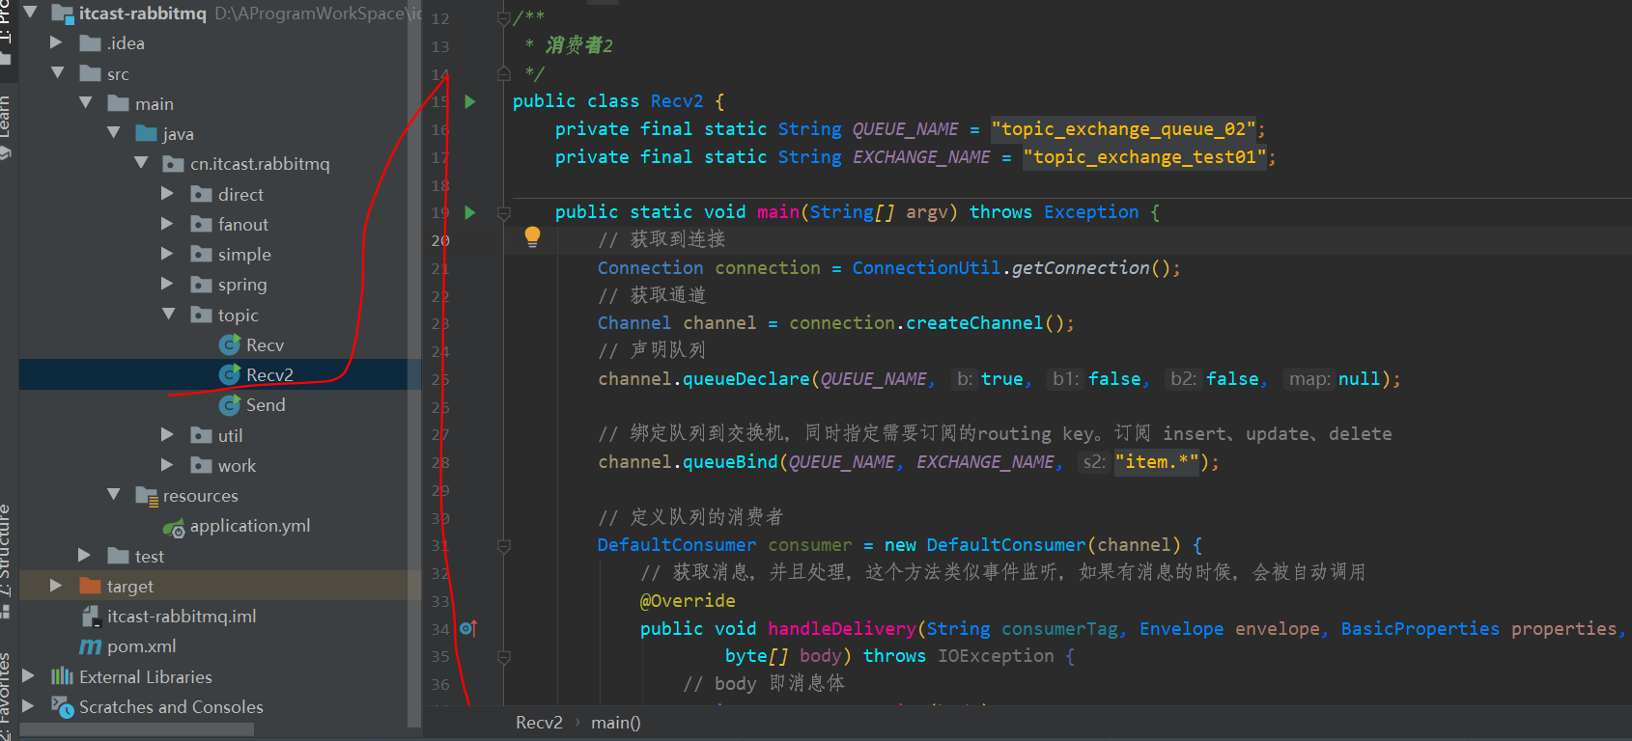
Task: Expand the direct package
Action: (x=168, y=194)
